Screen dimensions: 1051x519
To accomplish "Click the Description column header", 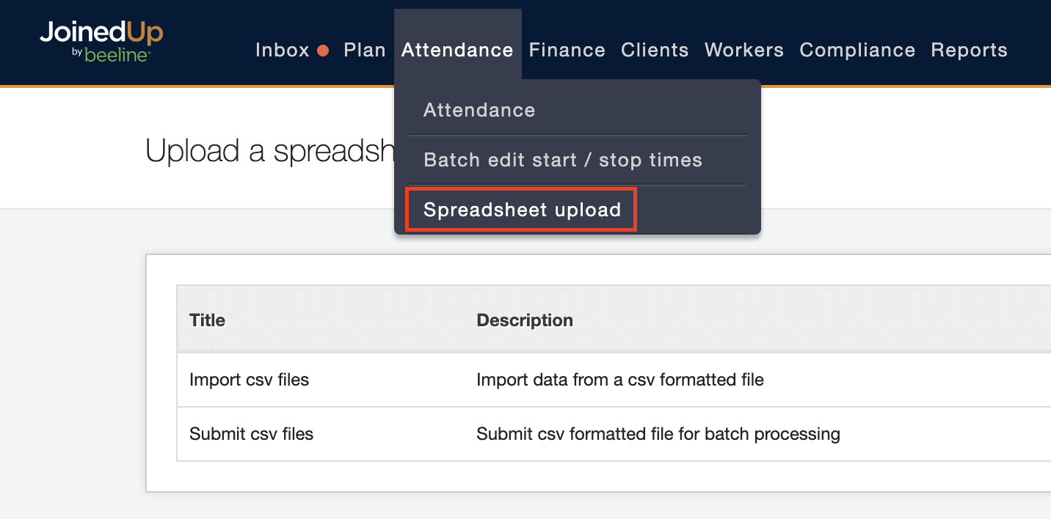I will 525,320.
